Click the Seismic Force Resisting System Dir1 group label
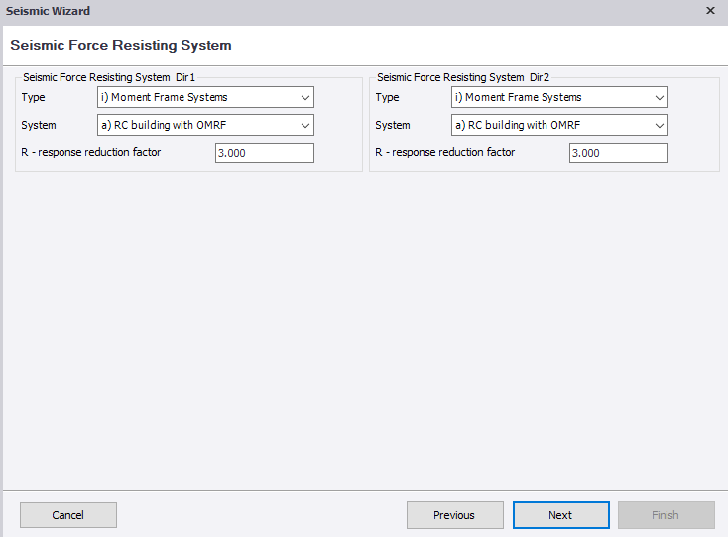The image size is (728, 537). (109, 77)
